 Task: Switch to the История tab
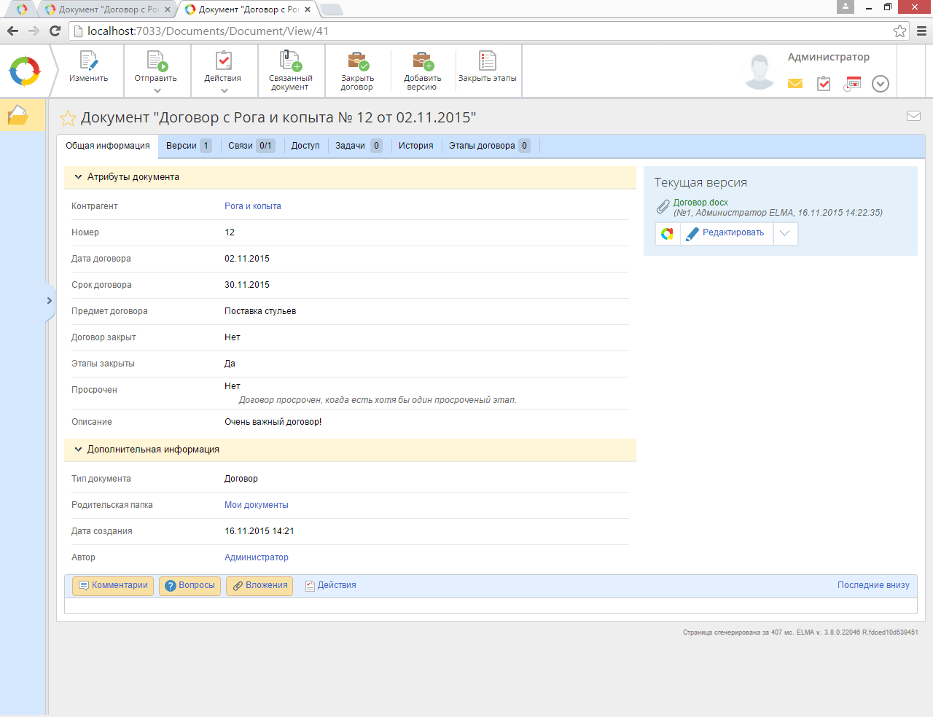coord(415,146)
